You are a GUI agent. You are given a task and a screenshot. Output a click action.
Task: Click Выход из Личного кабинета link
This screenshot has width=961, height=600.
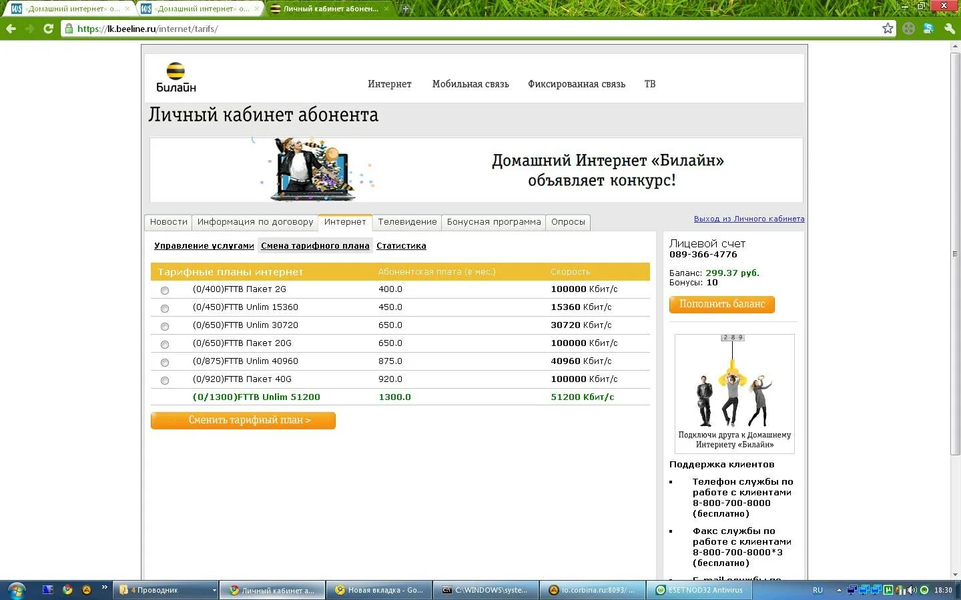(x=749, y=219)
